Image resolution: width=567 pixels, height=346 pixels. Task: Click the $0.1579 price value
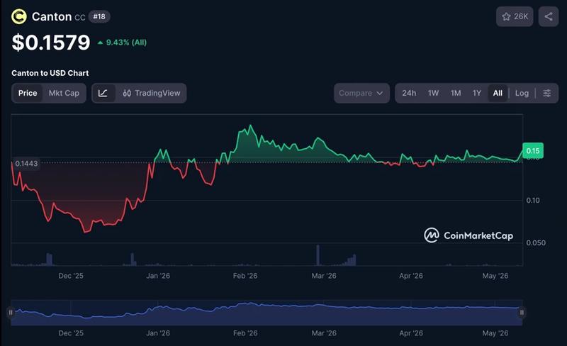[51, 43]
